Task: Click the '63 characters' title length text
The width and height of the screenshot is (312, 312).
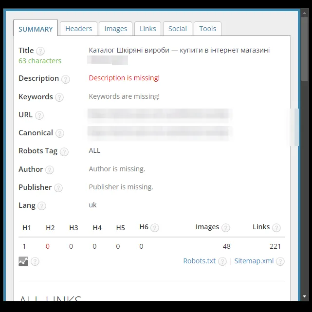Action: tap(40, 61)
